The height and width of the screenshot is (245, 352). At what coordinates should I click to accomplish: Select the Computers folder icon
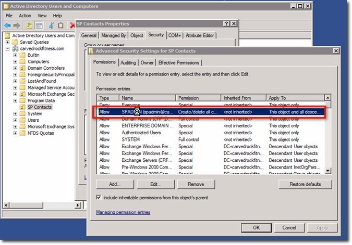point(22,61)
